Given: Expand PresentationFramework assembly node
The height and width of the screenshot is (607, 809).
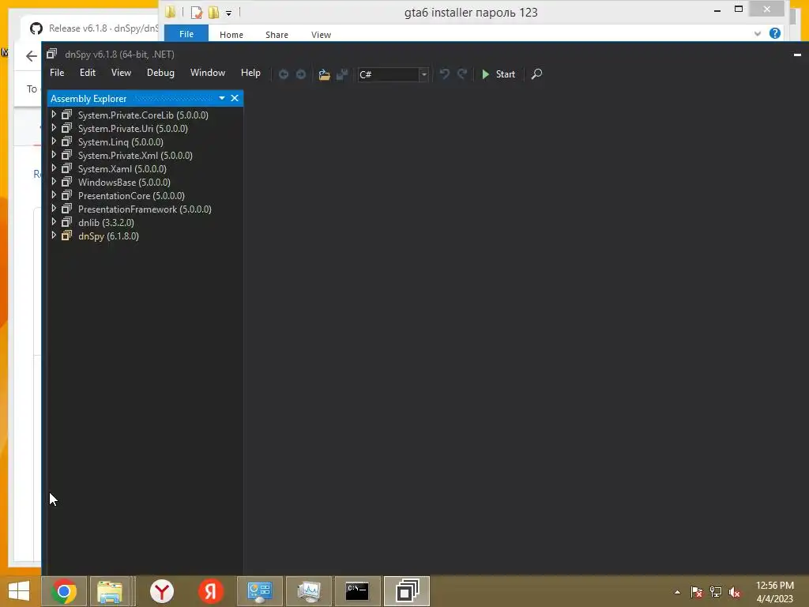Looking at the screenshot, I should coord(54,209).
